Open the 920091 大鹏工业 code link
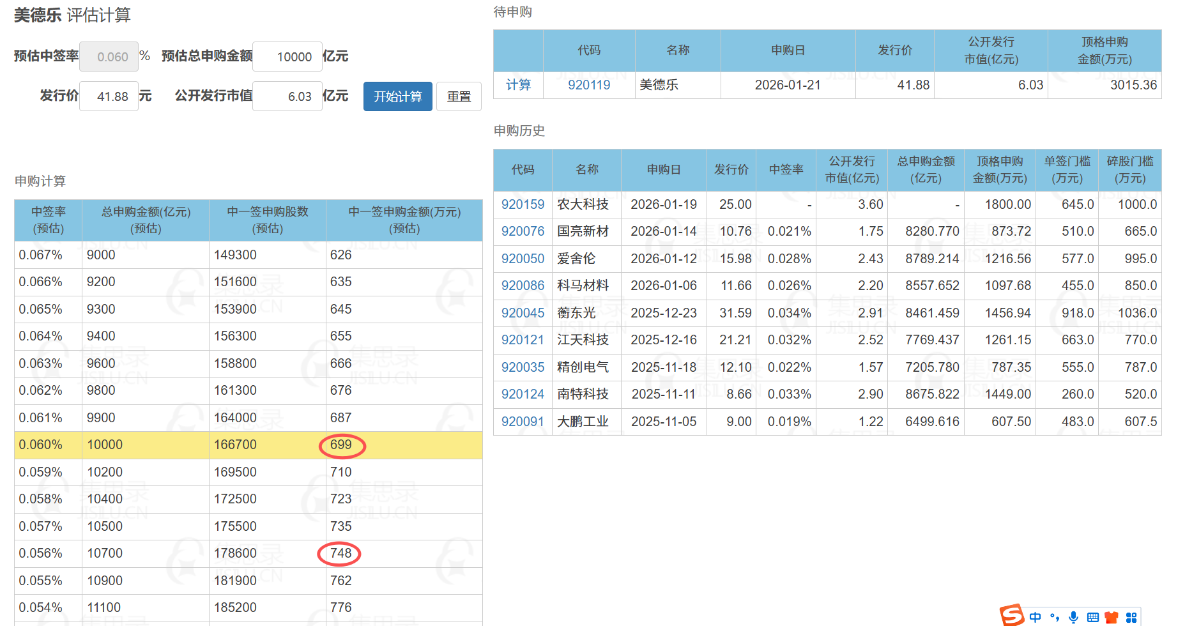This screenshot has height=626, width=1185. [x=523, y=422]
